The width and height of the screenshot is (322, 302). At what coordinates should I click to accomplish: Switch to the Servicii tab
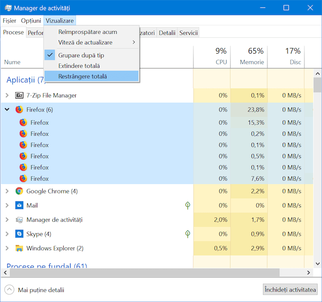click(x=188, y=33)
